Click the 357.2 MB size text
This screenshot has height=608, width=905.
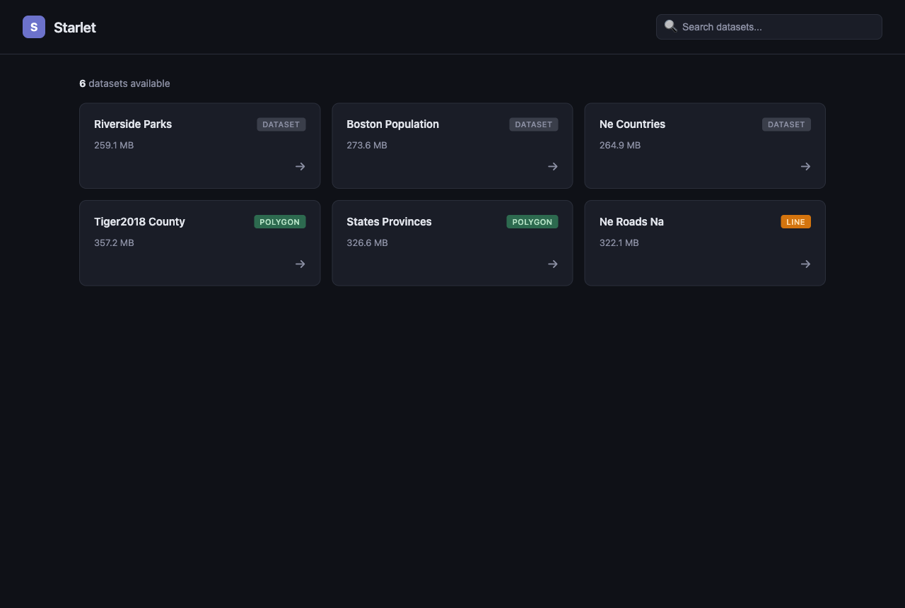pyautogui.click(x=114, y=242)
